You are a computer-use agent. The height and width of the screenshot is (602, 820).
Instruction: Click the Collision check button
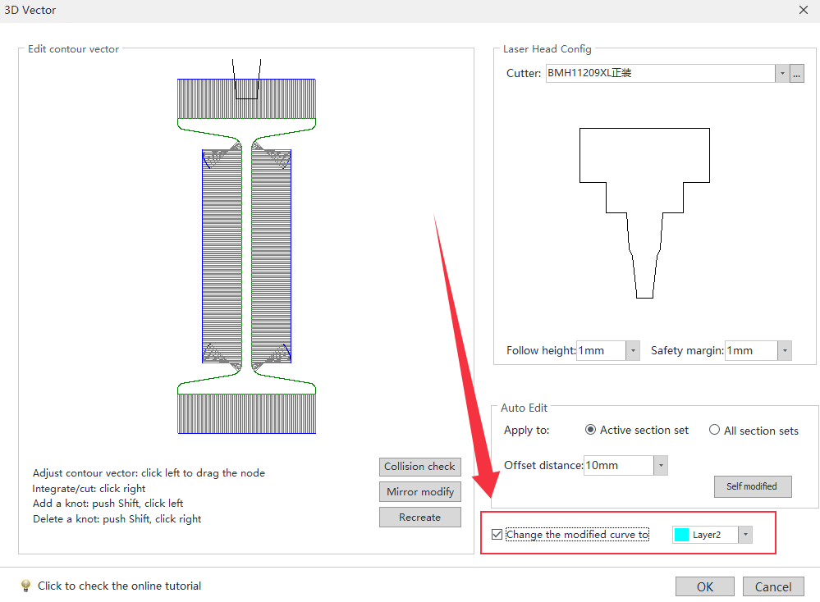(420, 467)
